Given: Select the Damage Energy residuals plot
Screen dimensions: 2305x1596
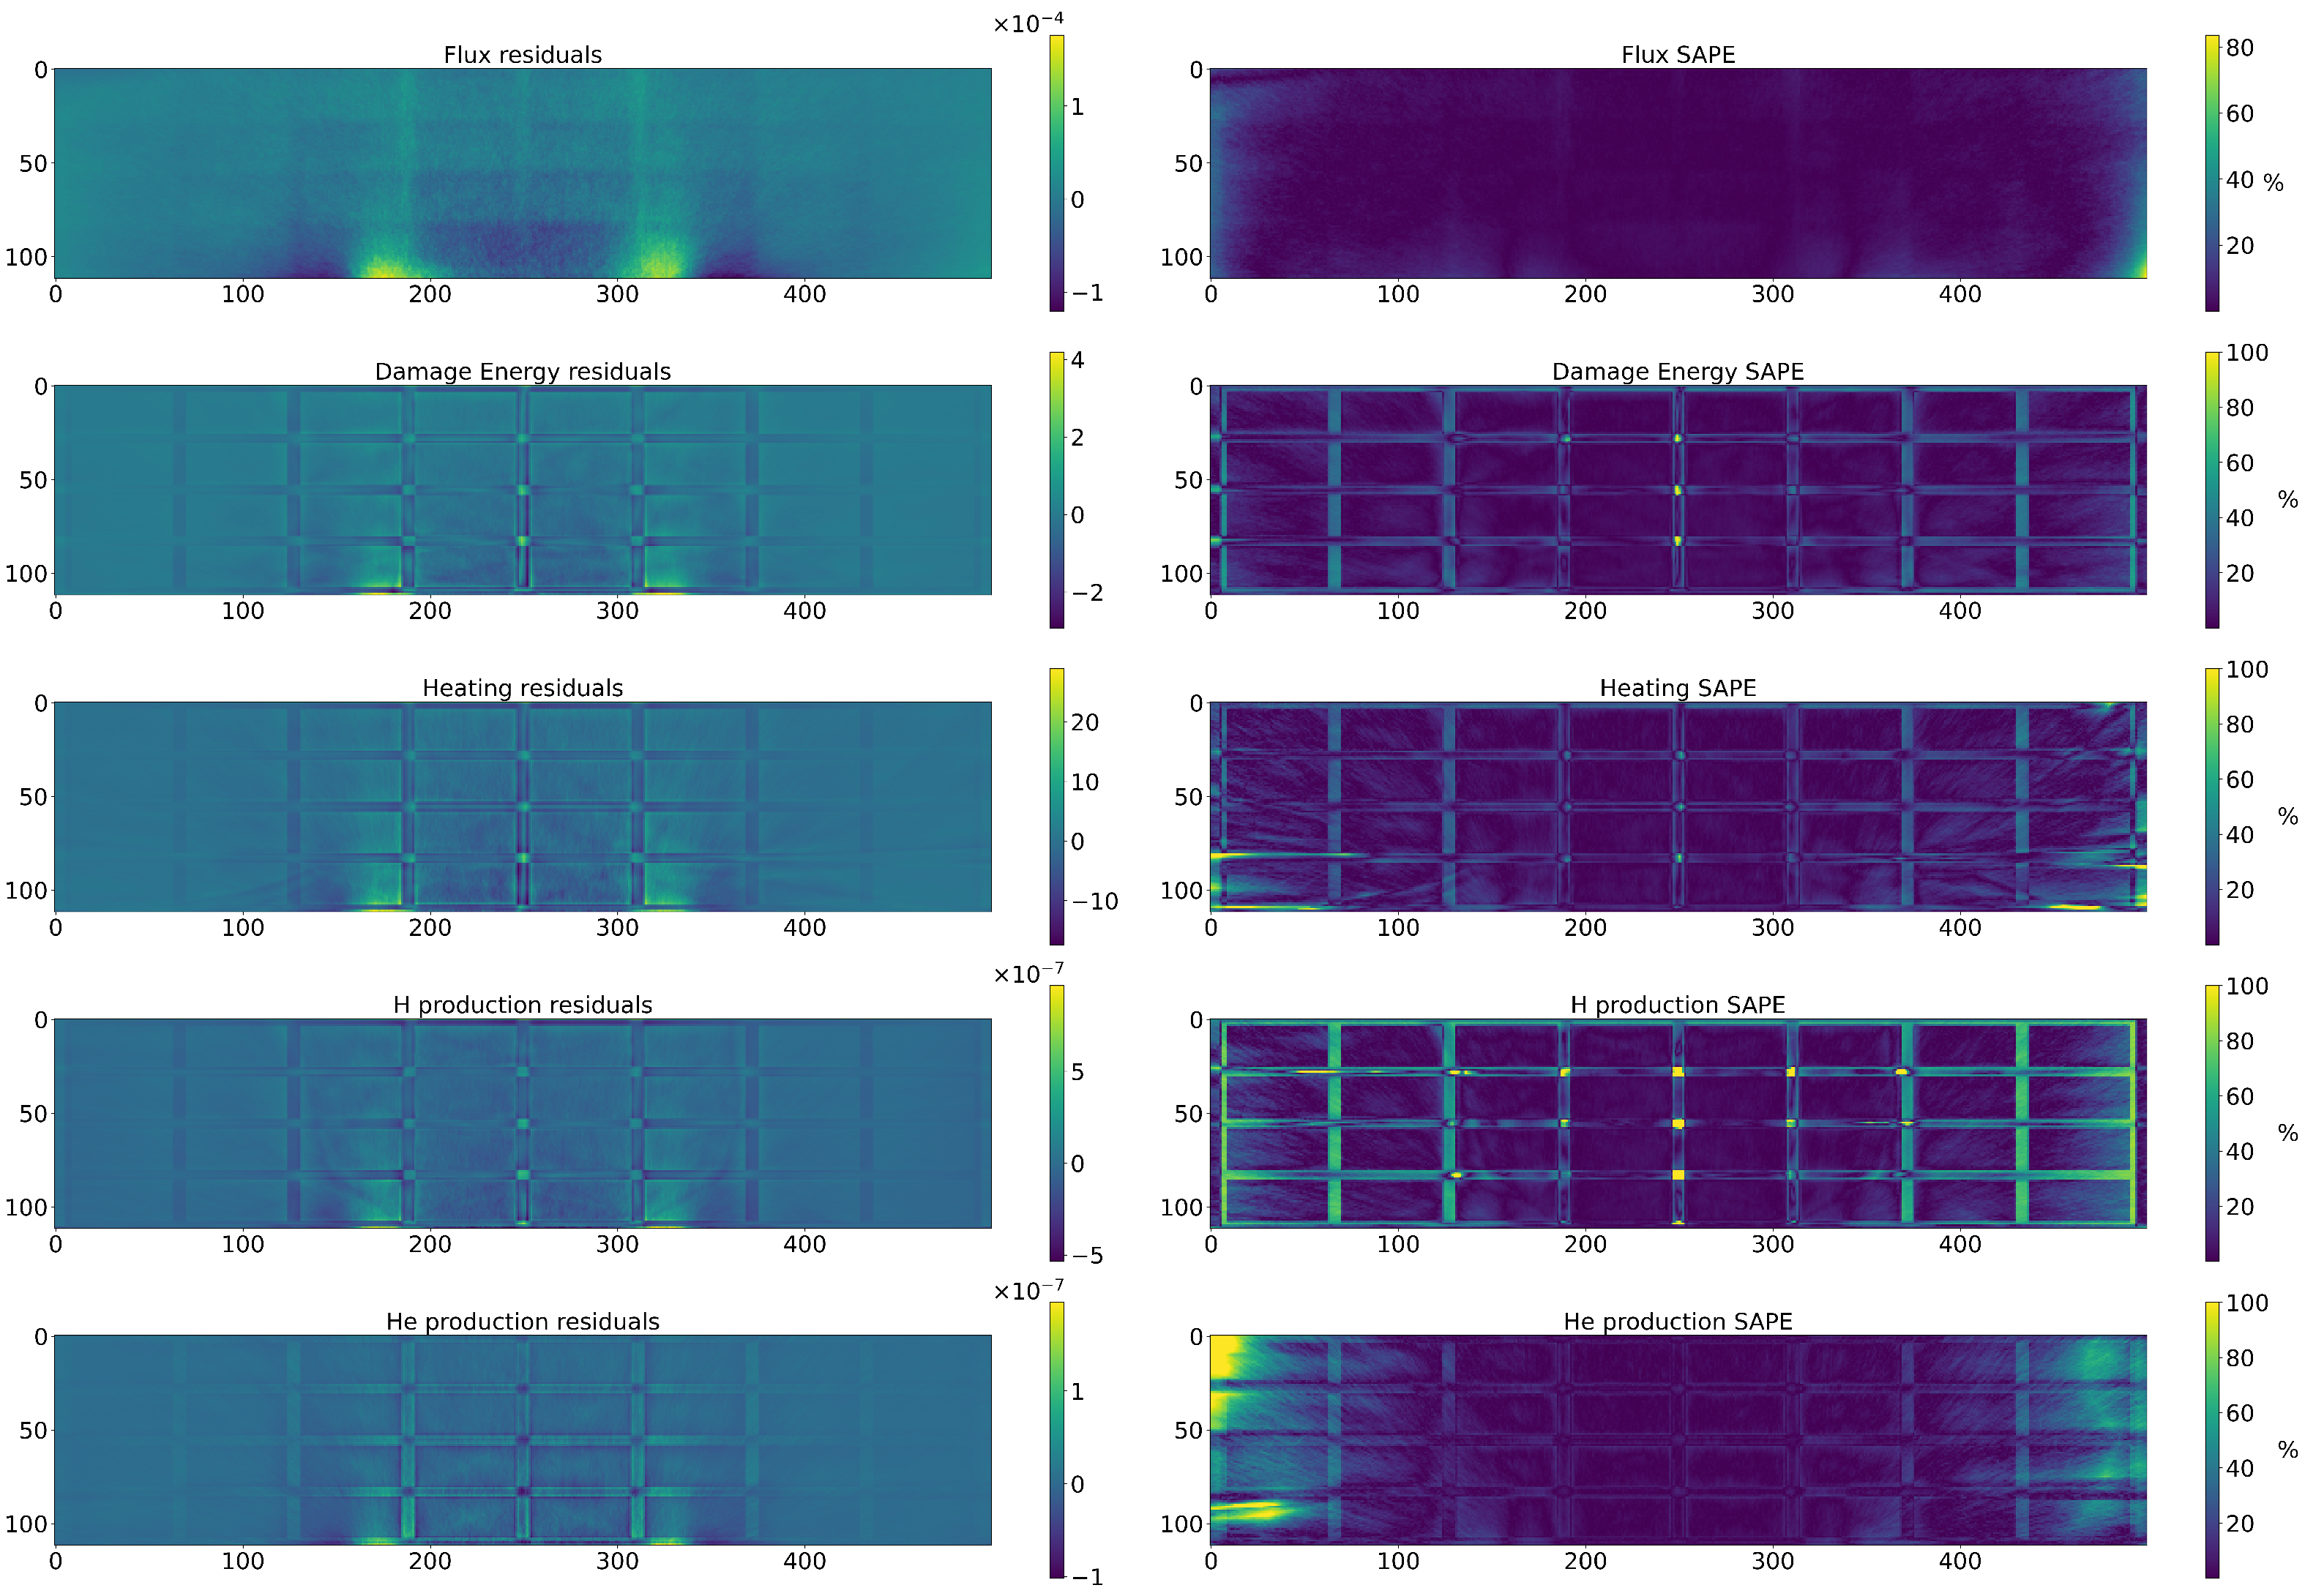Looking at the screenshot, I should [522, 490].
